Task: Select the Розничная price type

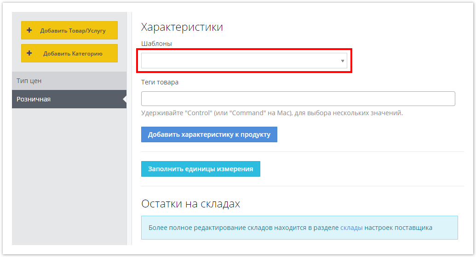Action: pyautogui.click(x=69, y=99)
